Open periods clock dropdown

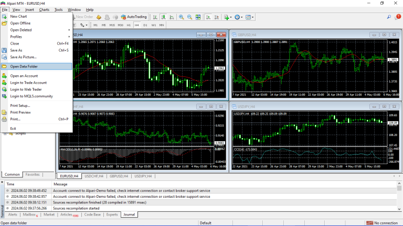[239, 17]
